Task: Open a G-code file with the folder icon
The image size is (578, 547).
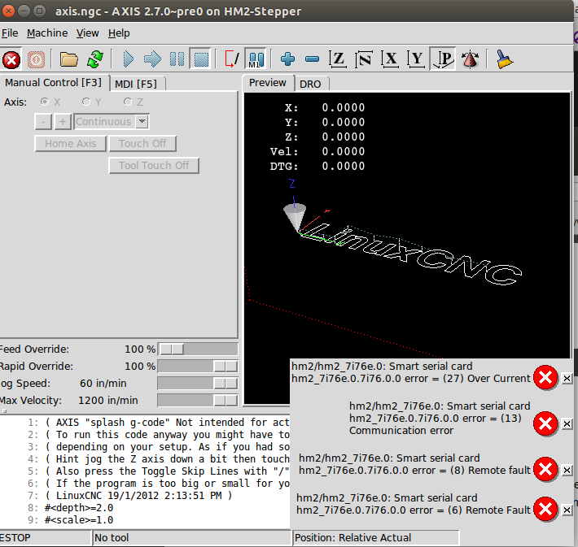Action: click(69, 59)
